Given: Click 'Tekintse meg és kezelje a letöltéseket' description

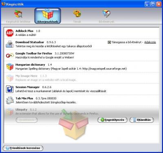Looking at the screenshot, I should tap(54, 46).
